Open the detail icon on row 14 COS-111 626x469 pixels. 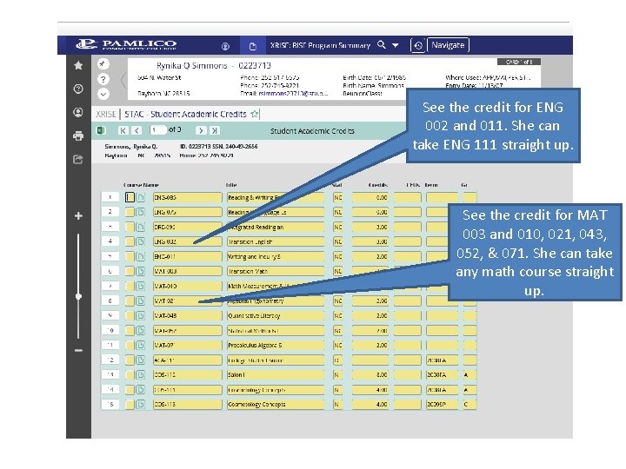click(x=140, y=389)
